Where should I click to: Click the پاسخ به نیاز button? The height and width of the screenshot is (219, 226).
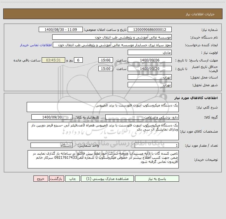tap(157, 179)
